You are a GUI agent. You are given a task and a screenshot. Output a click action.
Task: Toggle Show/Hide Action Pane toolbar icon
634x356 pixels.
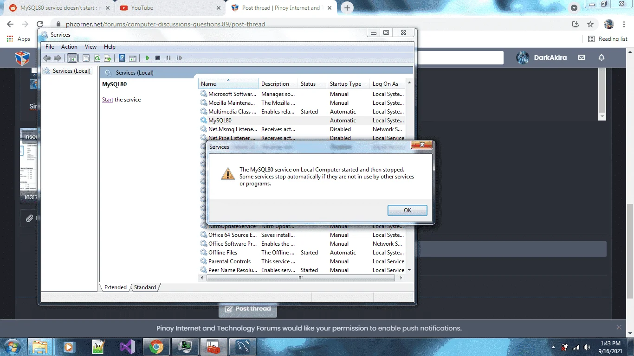133,58
